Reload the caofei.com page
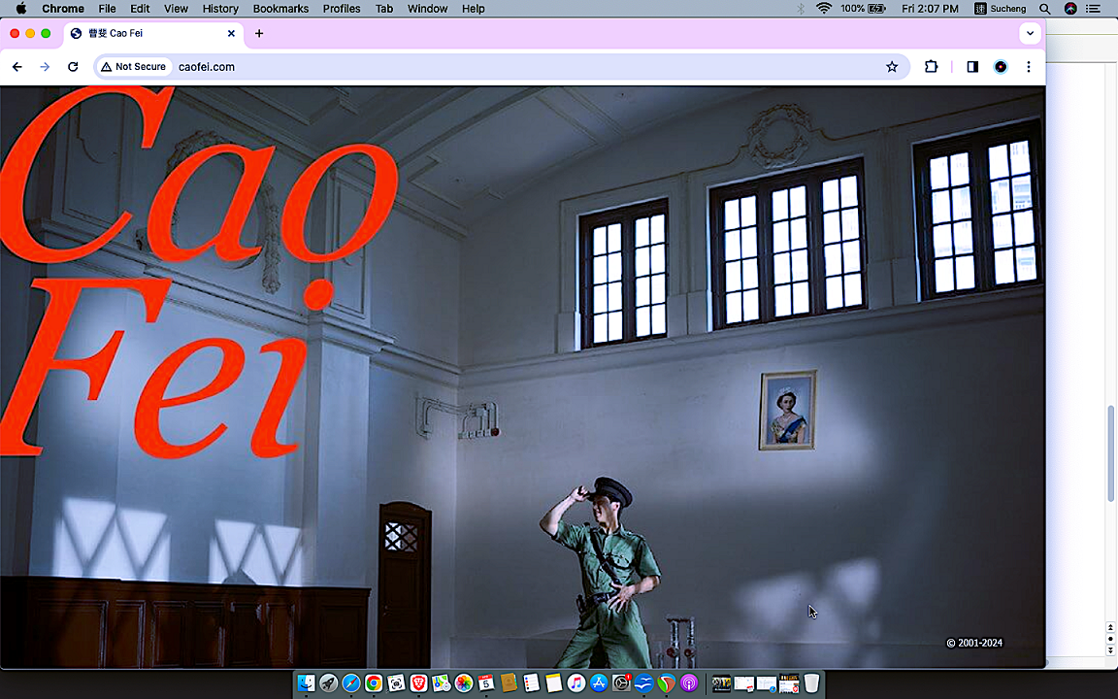 coord(73,66)
